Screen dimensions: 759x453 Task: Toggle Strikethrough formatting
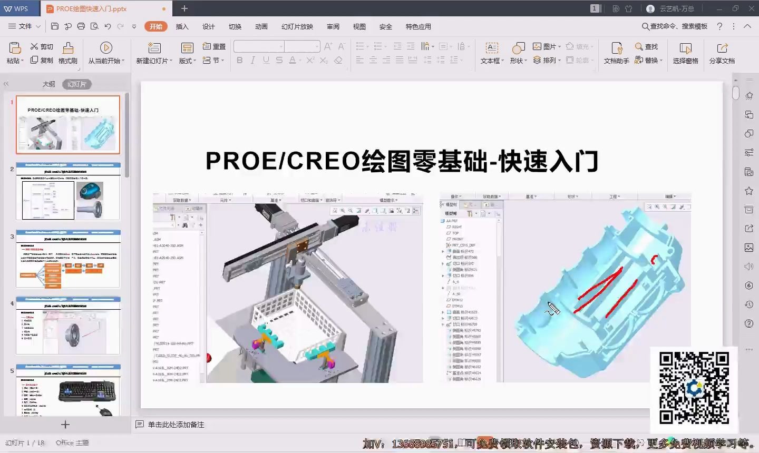[x=279, y=61]
